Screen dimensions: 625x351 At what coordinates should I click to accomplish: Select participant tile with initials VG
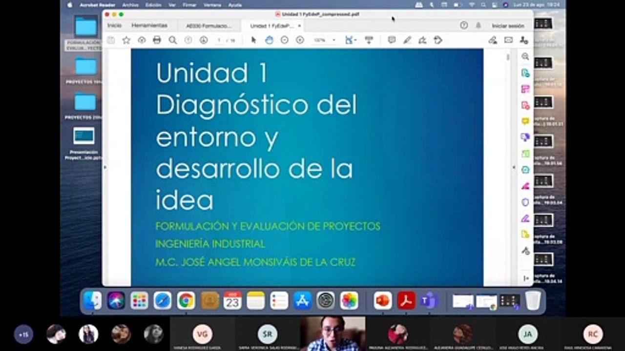click(x=202, y=334)
